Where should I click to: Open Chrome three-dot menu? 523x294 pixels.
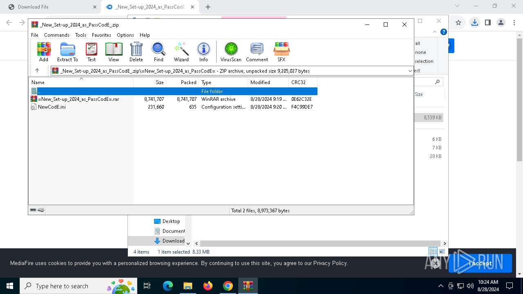pos(514,23)
